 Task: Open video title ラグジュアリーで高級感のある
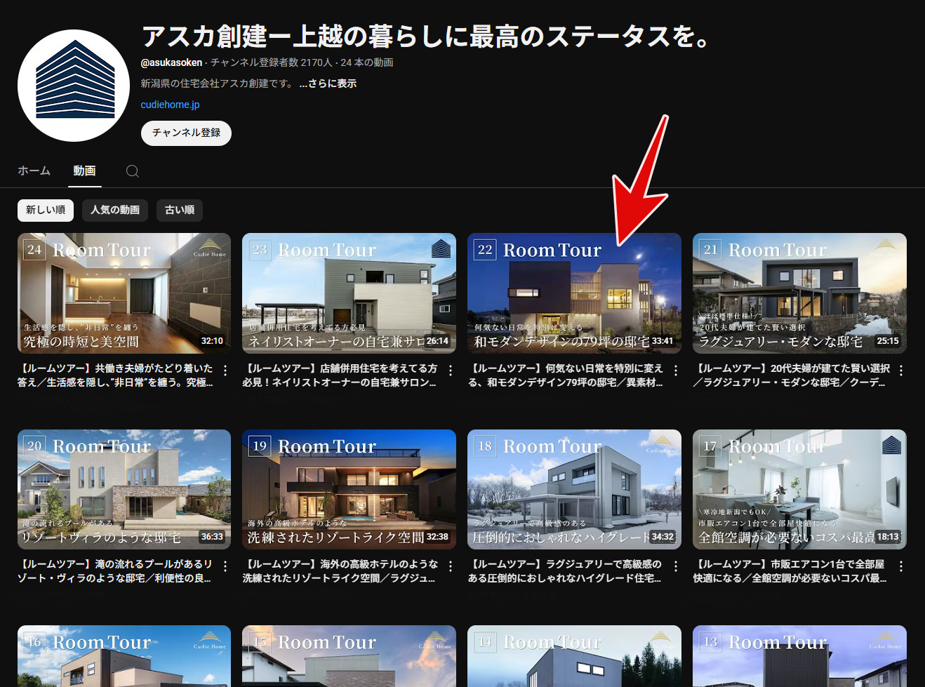[x=566, y=571]
